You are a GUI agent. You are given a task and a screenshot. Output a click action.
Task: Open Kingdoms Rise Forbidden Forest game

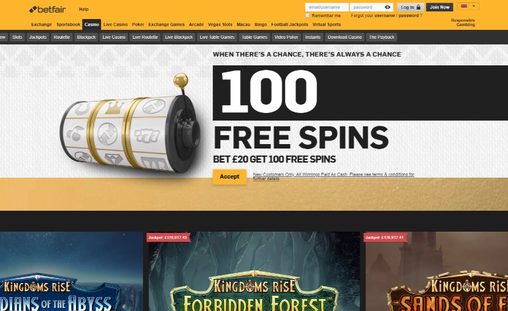tap(254, 272)
